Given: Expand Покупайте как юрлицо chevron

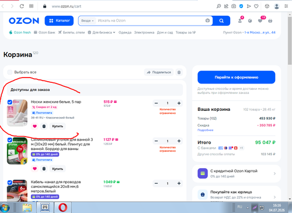Looking at the screenshot, I should (274, 197).
